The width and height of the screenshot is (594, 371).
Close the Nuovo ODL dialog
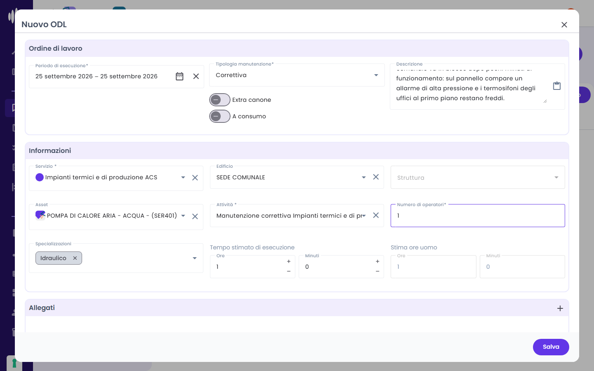tap(564, 25)
